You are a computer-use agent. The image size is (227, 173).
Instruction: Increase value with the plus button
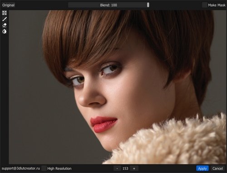(x=134, y=168)
